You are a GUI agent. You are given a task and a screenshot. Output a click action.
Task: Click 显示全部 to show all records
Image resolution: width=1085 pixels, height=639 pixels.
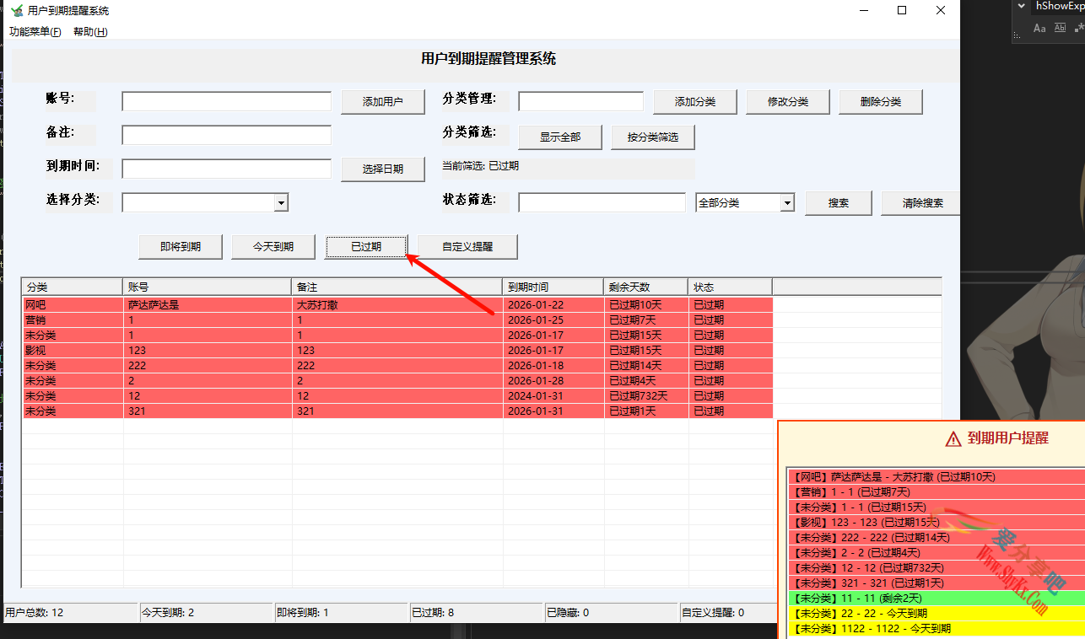click(559, 136)
